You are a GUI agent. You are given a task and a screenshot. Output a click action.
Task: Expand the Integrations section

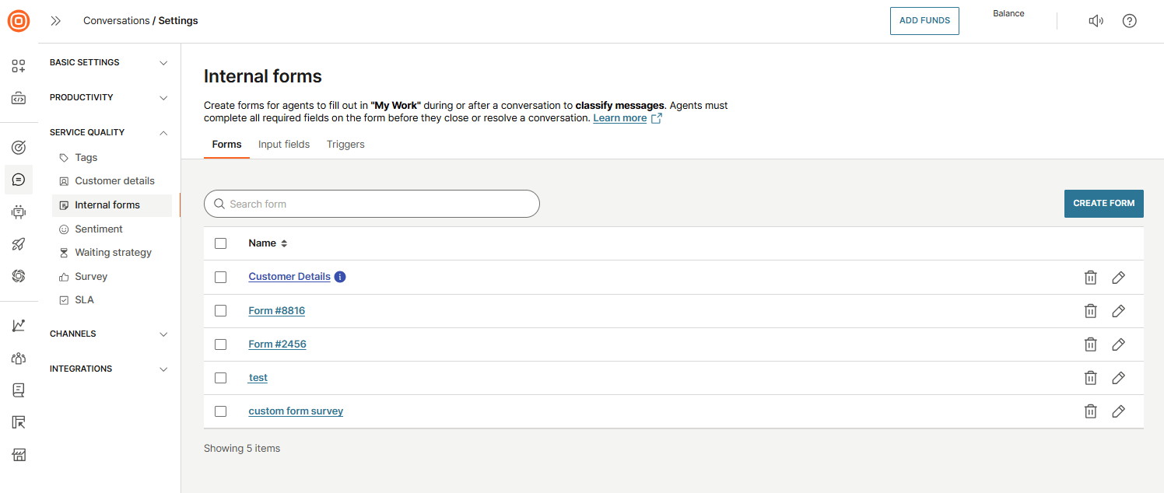(x=109, y=369)
